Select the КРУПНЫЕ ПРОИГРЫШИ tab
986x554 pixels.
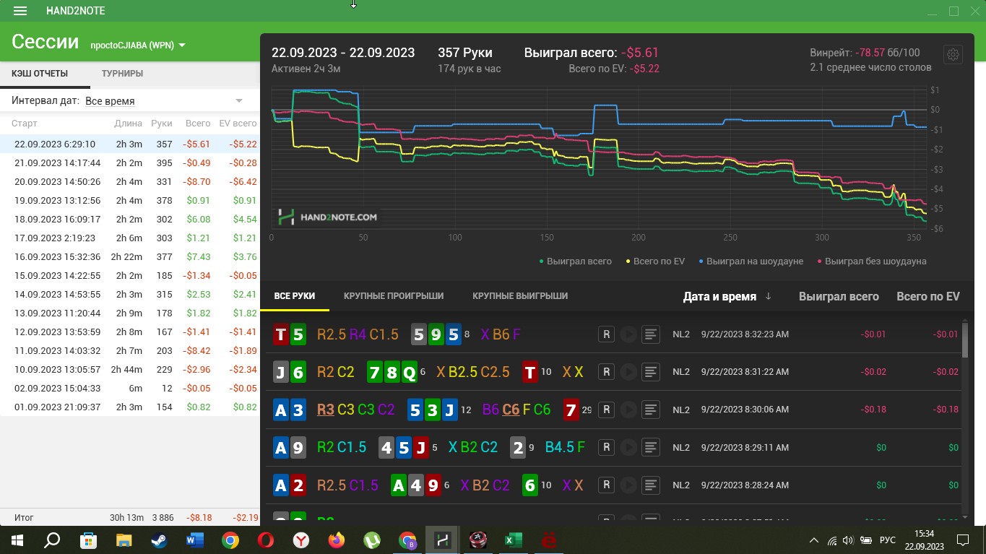394,296
